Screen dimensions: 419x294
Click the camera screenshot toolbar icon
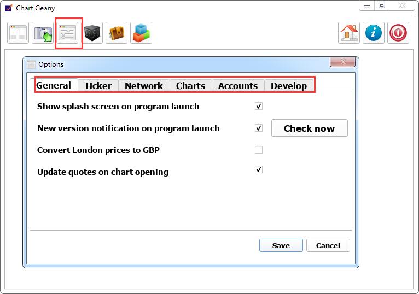(x=43, y=33)
